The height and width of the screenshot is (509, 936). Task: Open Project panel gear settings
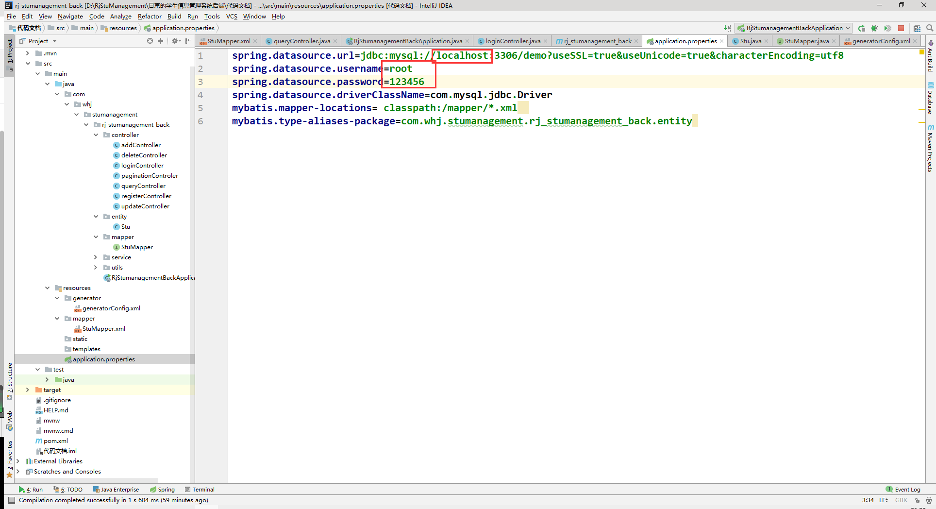pyautogui.click(x=176, y=41)
